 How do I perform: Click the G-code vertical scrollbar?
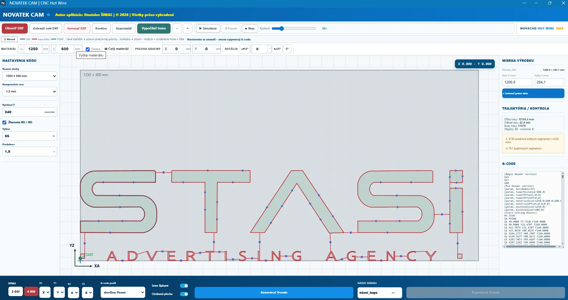click(x=563, y=208)
